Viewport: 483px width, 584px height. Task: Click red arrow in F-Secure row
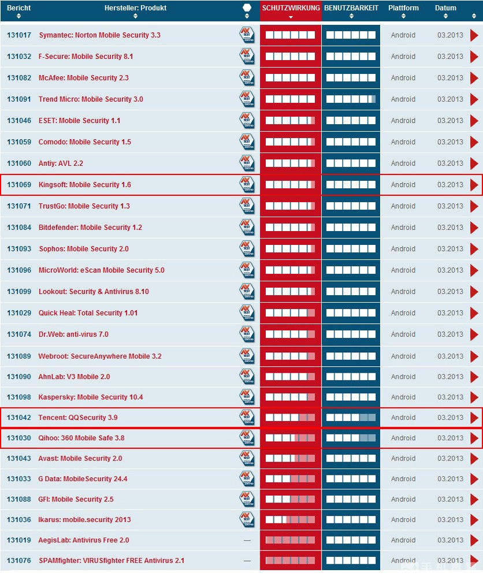(x=474, y=57)
